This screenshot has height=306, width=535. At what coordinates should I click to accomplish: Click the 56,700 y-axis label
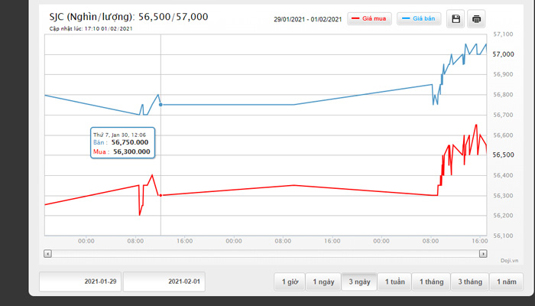click(x=503, y=115)
